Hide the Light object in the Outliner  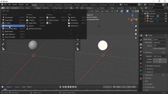[x=166, y=19]
